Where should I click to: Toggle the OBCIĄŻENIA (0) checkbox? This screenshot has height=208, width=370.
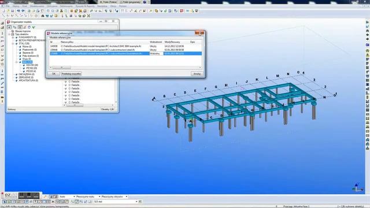(17, 75)
